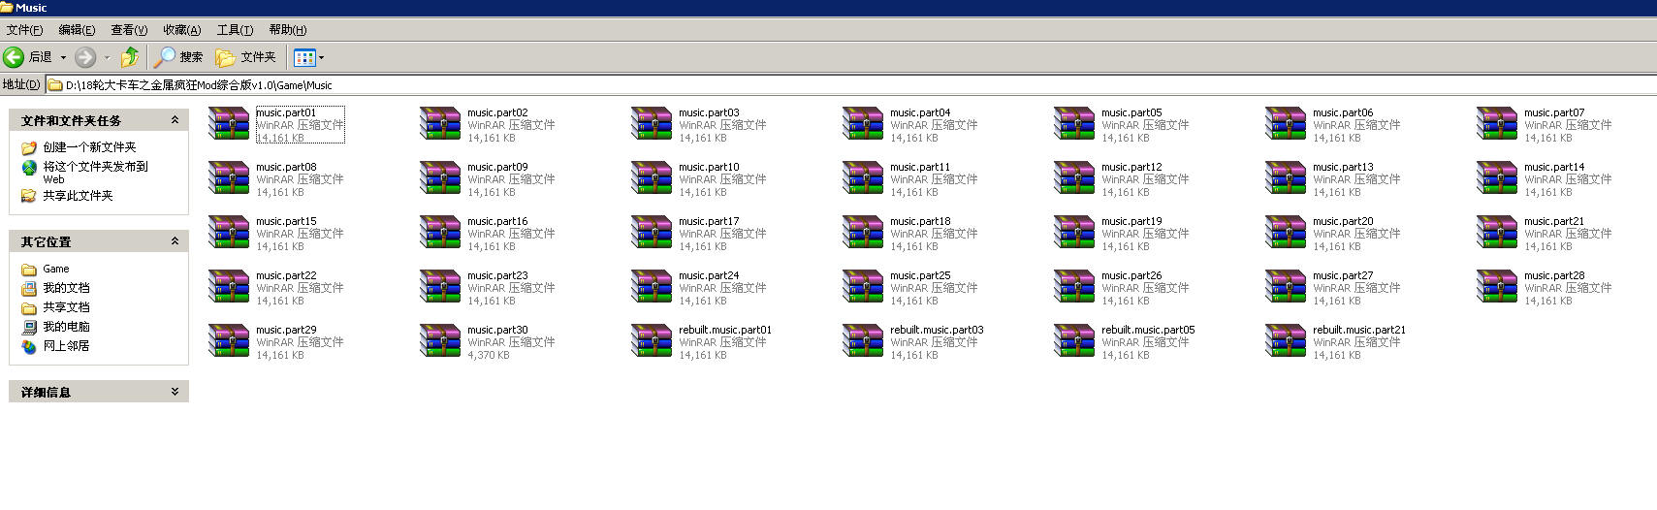The width and height of the screenshot is (1657, 510).
Task: Click the green Back arrow icon
Action: click(x=15, y=57)
